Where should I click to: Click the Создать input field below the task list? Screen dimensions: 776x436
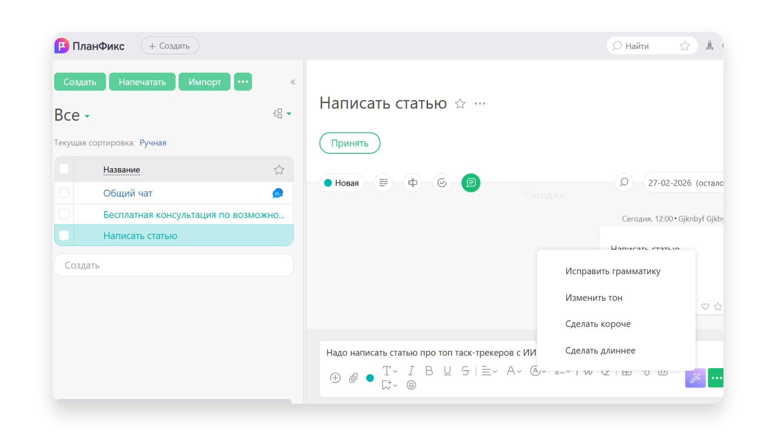tap(174, 265)
